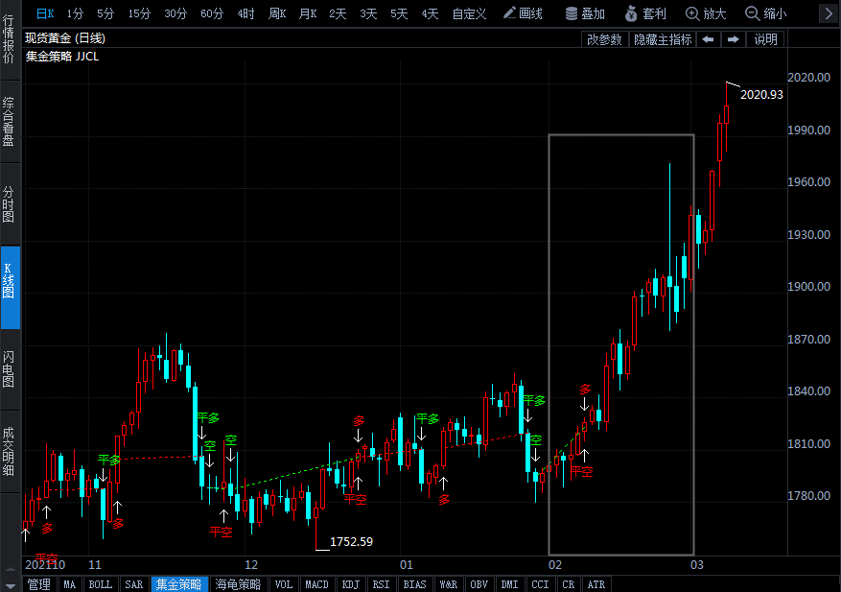Select the 周K weekly chart
The height and width of the screenshot is (592, 841).
coord(277,13)
